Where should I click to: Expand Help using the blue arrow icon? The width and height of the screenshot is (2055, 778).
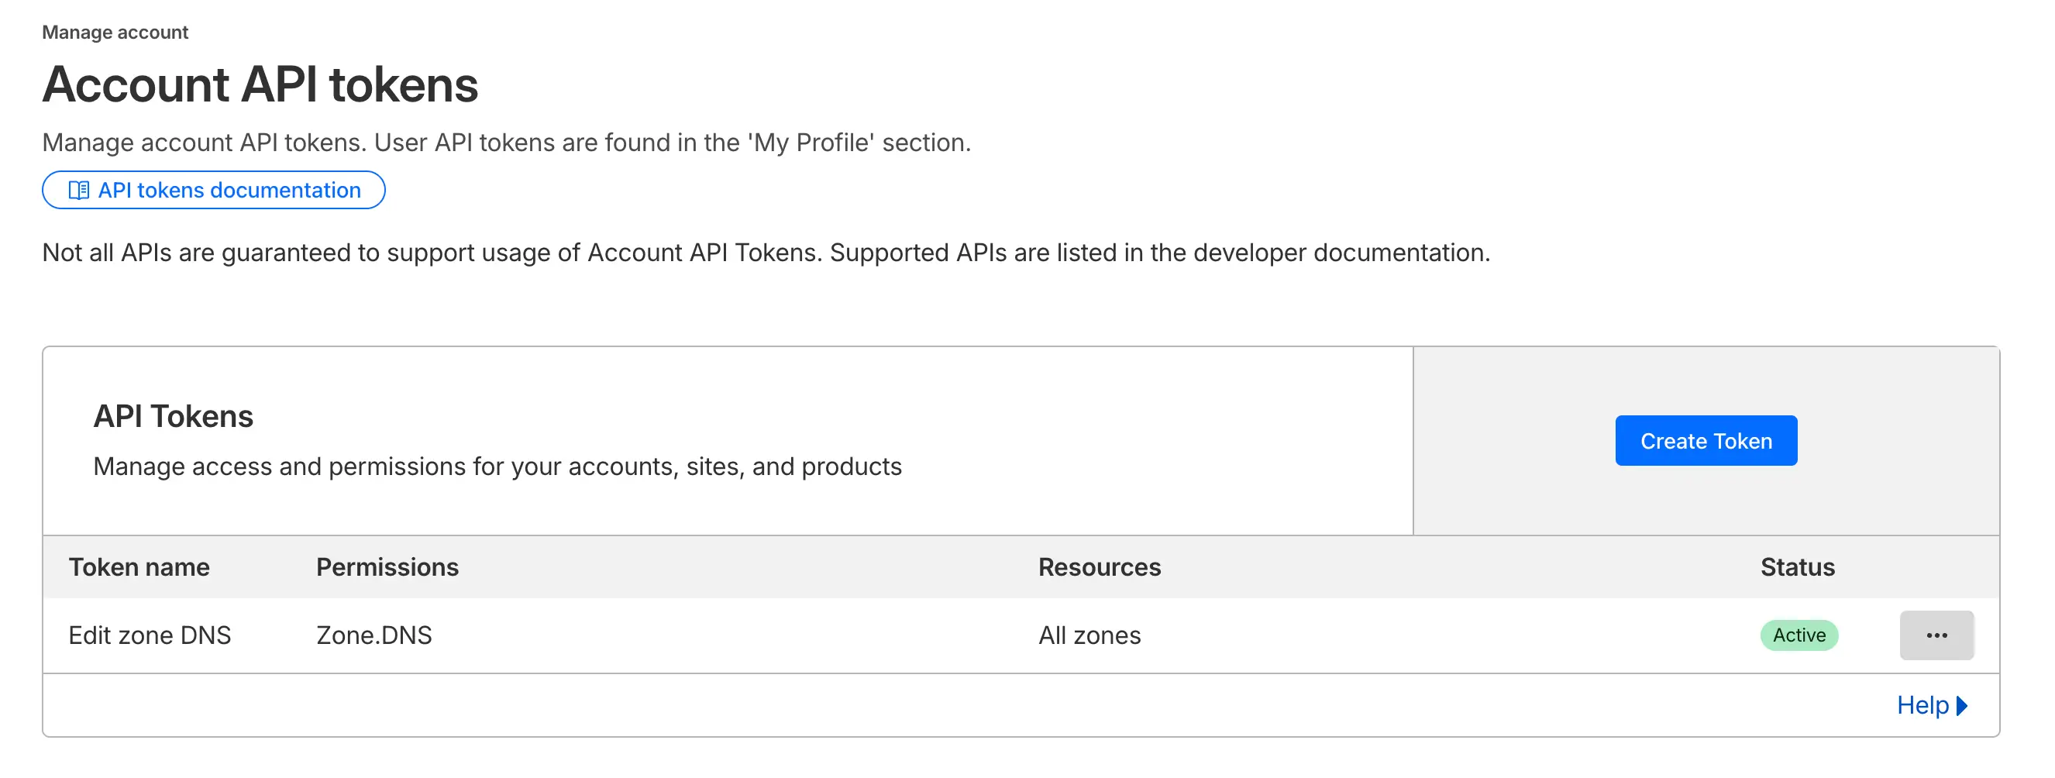pyautogui.click(x=1962, y=705)
